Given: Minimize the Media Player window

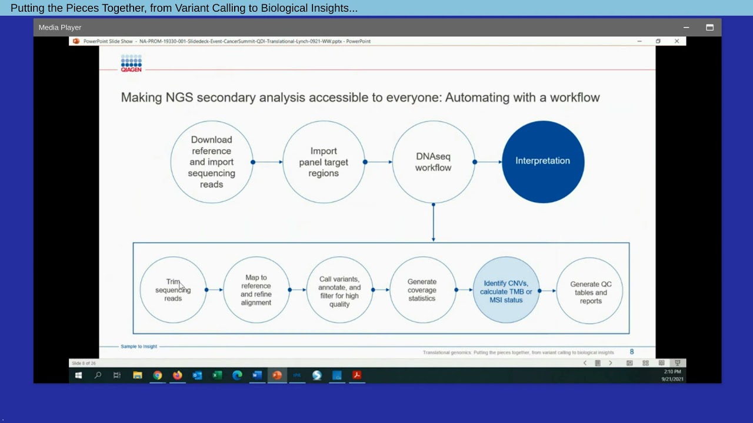Looking at the screenshot, I should point(686,28).
